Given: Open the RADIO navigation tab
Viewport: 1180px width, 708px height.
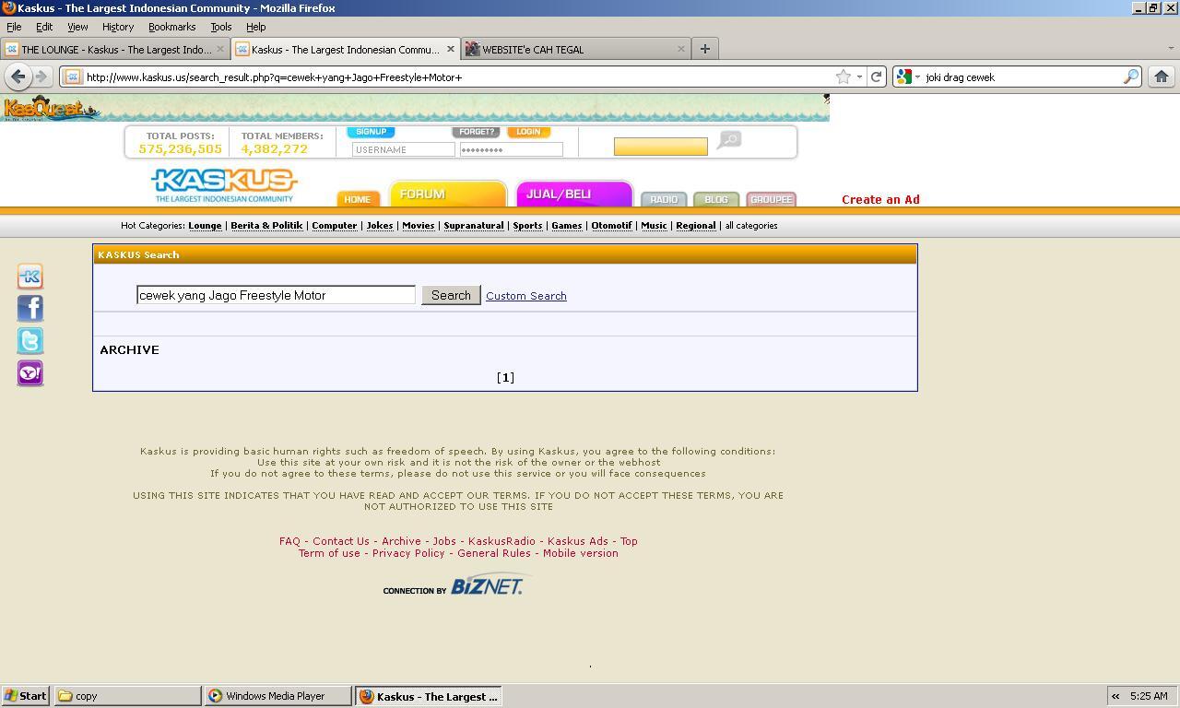Looking at the screenshot, I should (664, 199).
